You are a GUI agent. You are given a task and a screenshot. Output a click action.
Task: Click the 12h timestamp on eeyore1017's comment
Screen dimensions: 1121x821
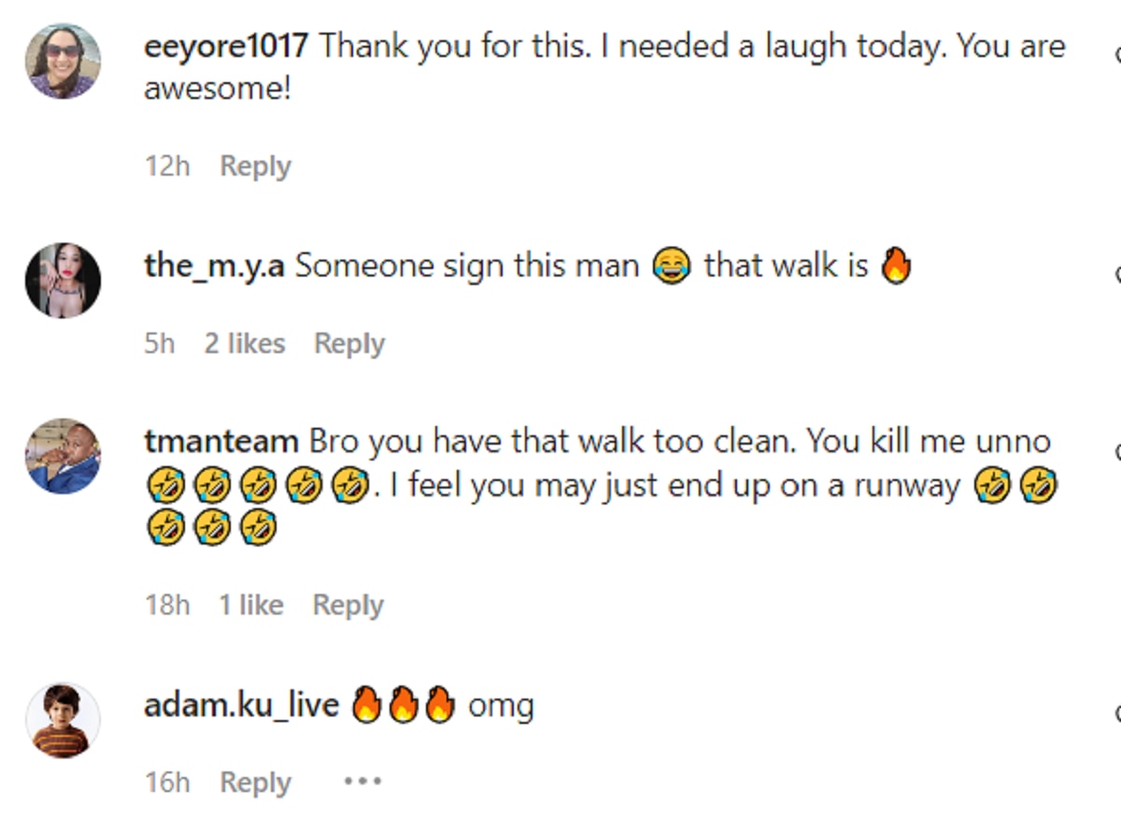(167, 166)
